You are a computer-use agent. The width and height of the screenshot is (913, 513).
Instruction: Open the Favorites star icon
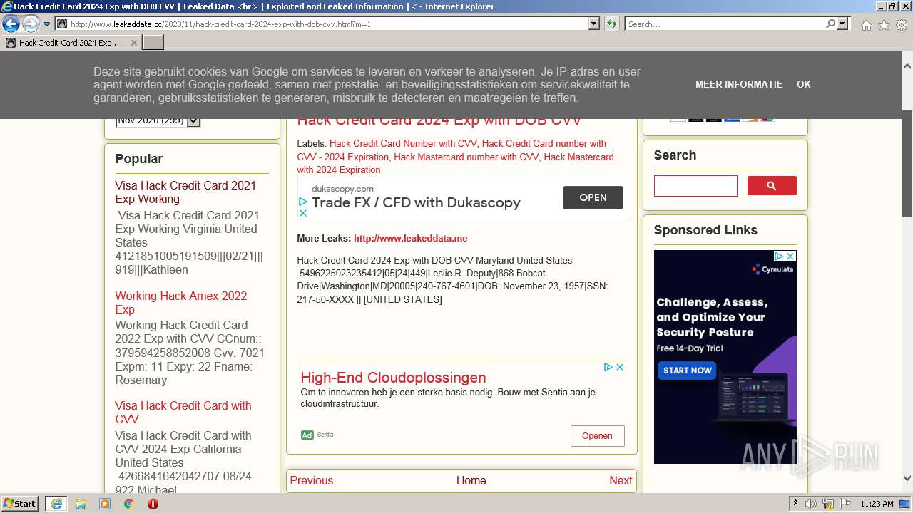884,25
